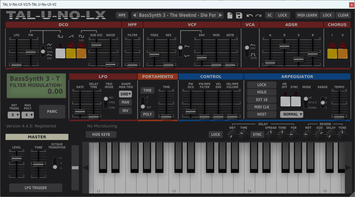The width and height of the screenshot is (355, 197).
Task: Open the KEY TRANS dropdown showing 0
Action: [x=14, y=115]
